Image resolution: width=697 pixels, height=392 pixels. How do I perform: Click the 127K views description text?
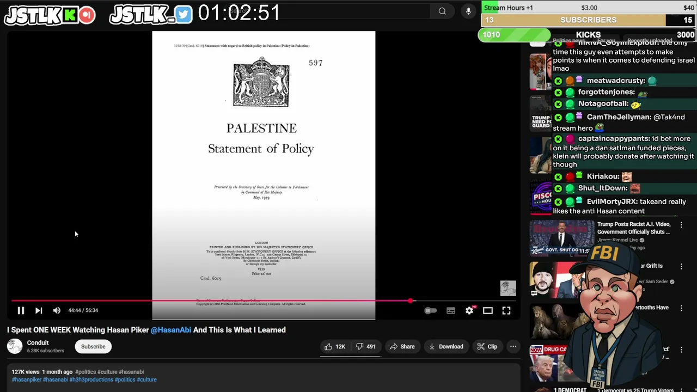(26, 372)
